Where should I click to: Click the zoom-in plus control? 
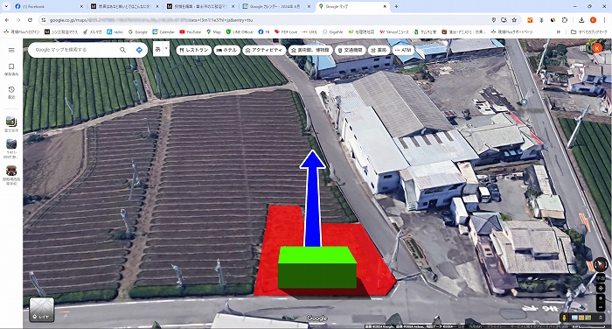601,298
